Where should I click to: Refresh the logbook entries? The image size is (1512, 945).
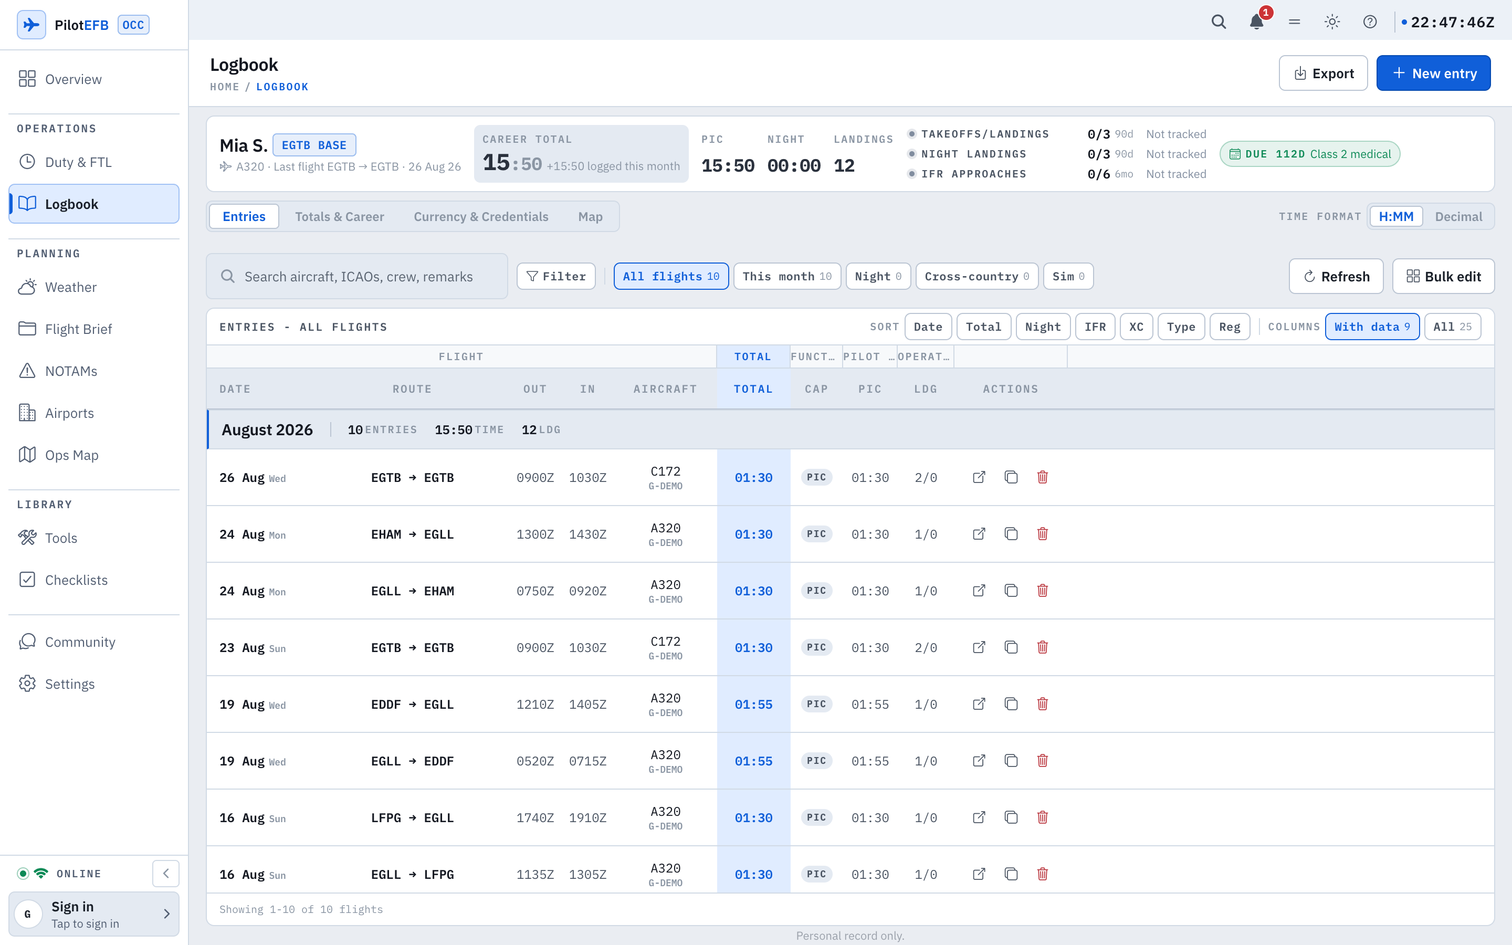pos(1336,276)
